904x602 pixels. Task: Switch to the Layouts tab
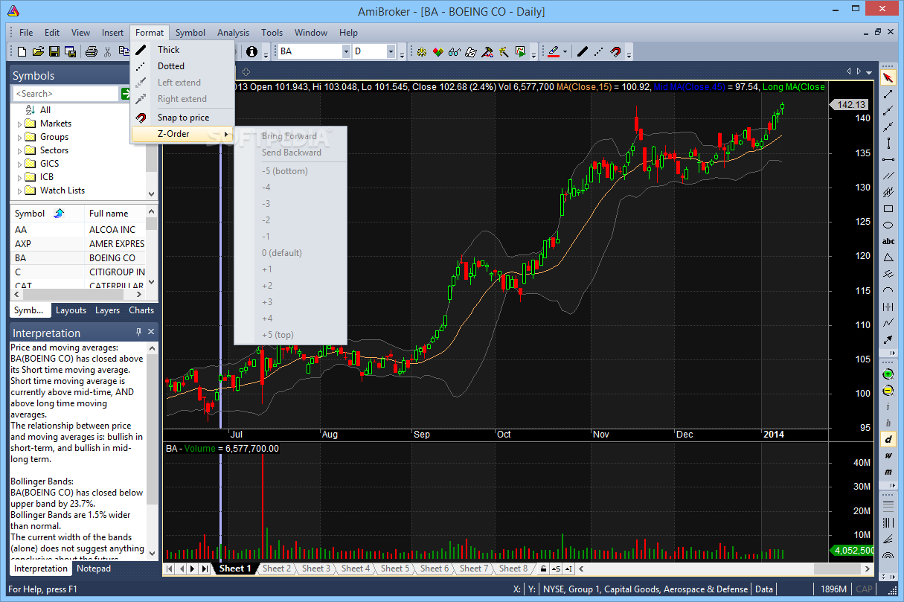71,310
